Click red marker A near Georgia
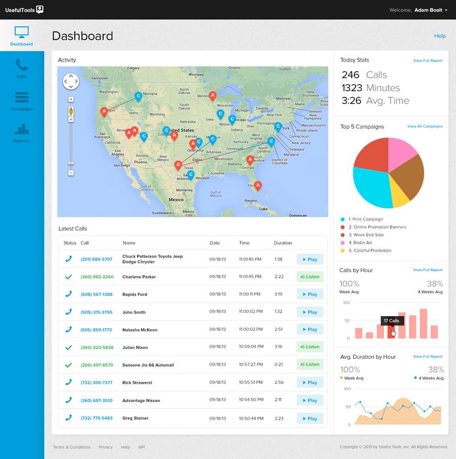Viewport: 456px width, 459px height. 250,160
